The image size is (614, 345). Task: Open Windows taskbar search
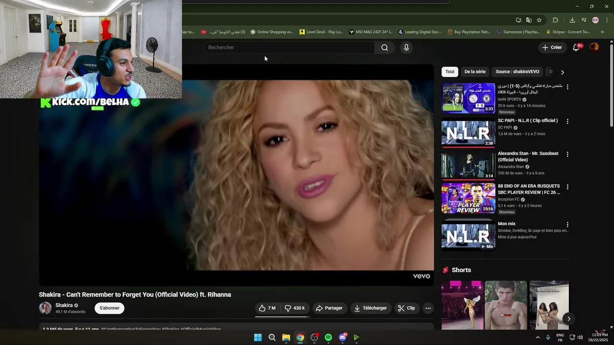(x=272, y=337)
